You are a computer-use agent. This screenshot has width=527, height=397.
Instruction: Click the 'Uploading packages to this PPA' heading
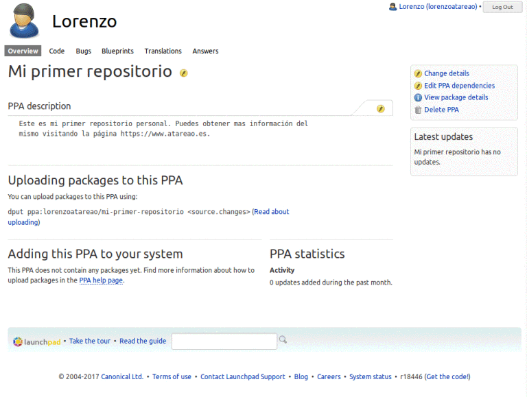[95, 180]
